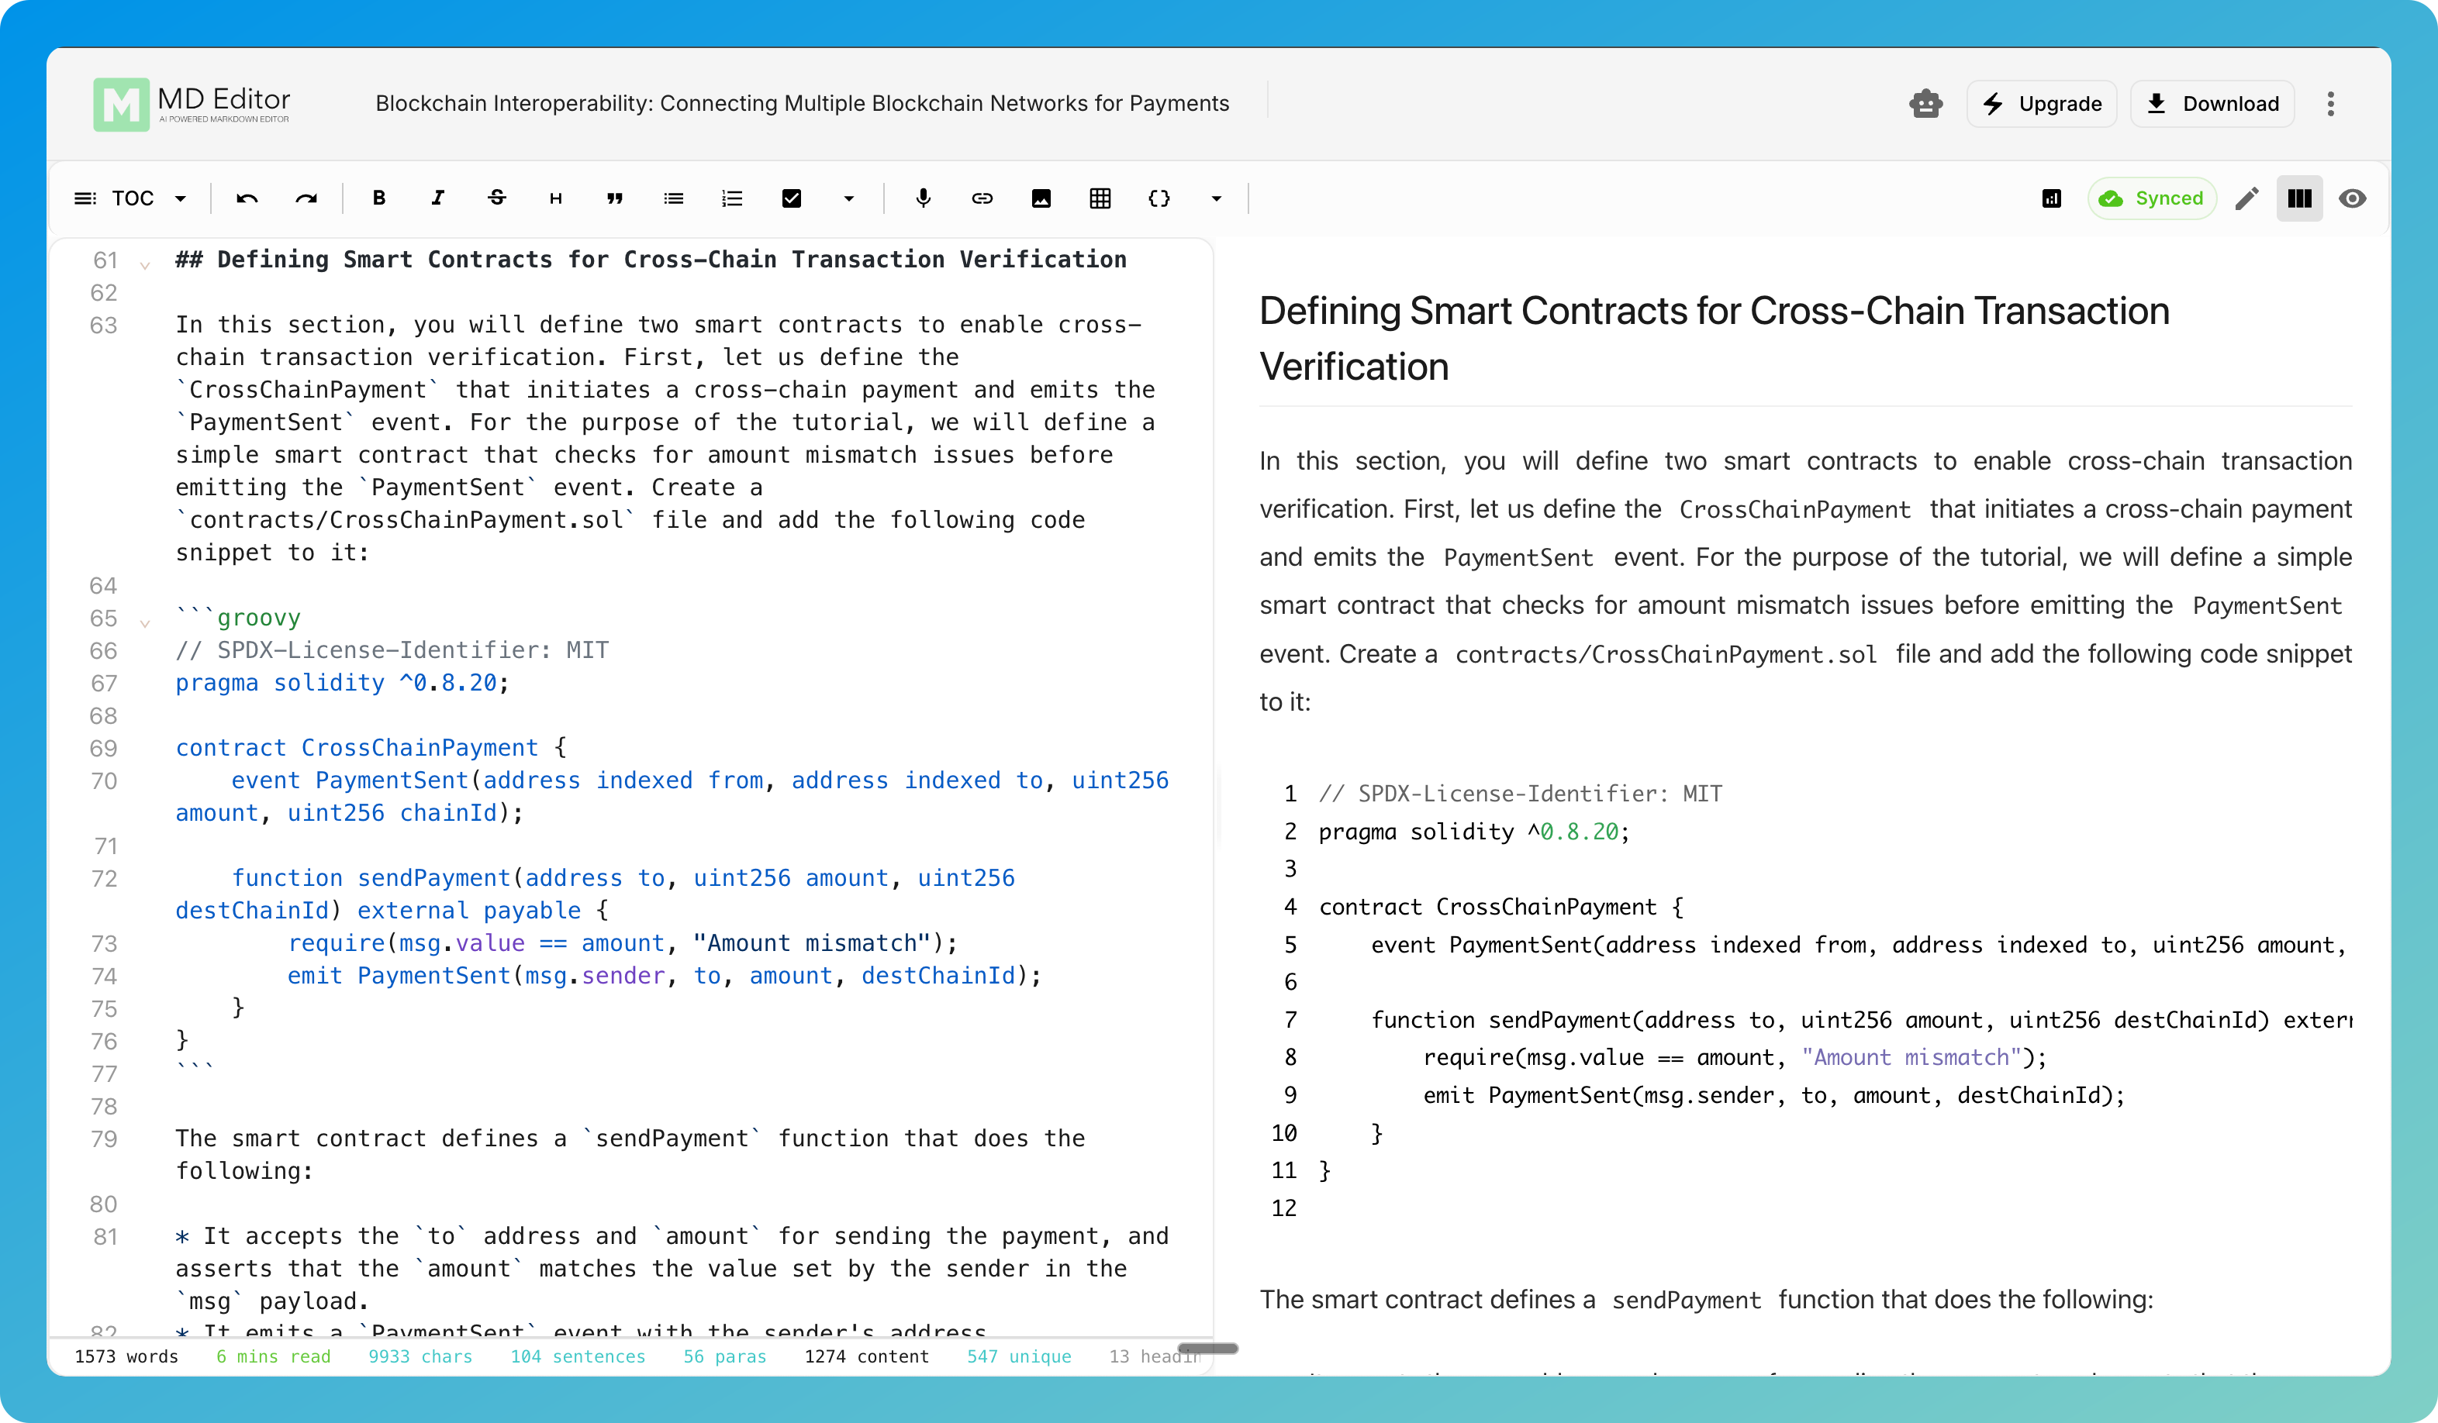This screenshot has height=1423, width=2438.
Task: Open the document statistics chart icon
Action: (2051, 198)
